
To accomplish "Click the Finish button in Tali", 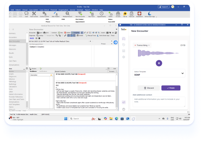I will coord(171,88).
